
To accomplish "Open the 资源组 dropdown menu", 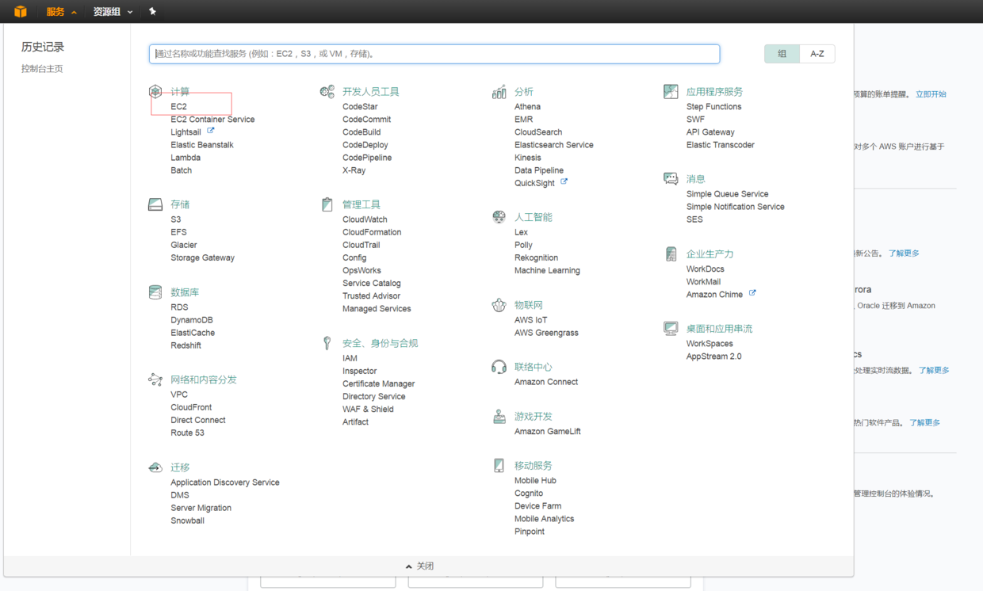I will 107,11.
